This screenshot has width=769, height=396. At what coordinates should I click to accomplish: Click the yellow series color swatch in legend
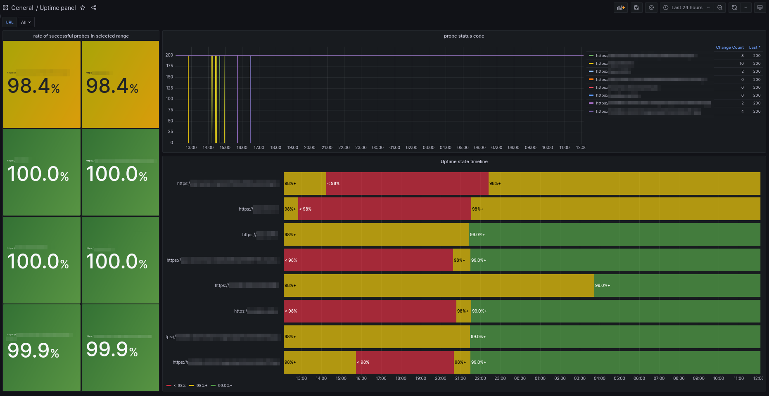[x=591, y=64]
